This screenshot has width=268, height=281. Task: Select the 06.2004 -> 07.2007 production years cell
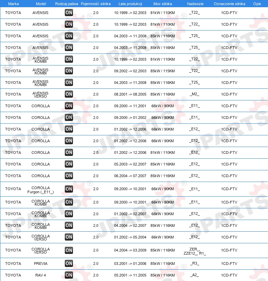pyautogui.click(x=130, y=176)
